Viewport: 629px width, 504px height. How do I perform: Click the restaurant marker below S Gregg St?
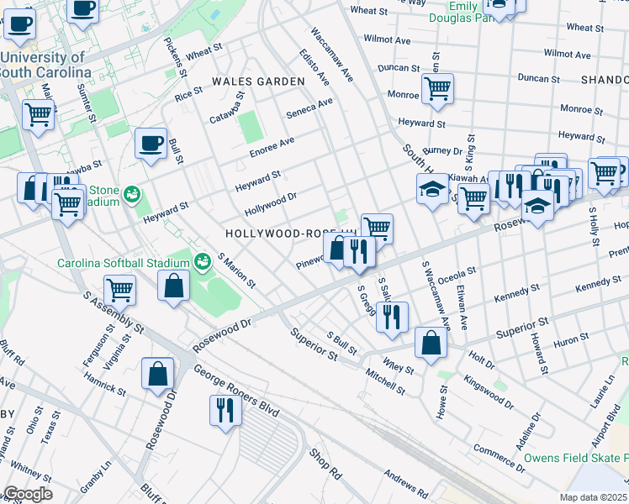(392, 317)
